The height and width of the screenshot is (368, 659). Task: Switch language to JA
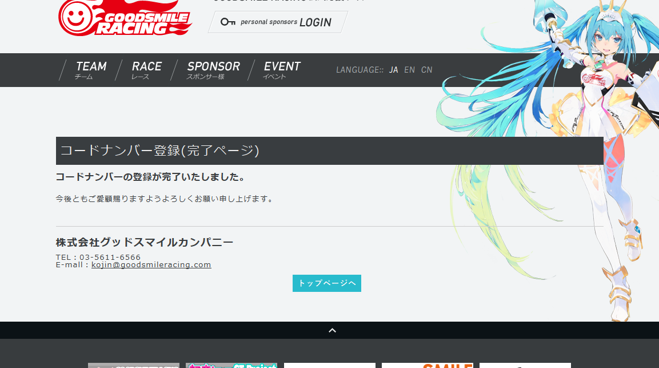[393, 70]
